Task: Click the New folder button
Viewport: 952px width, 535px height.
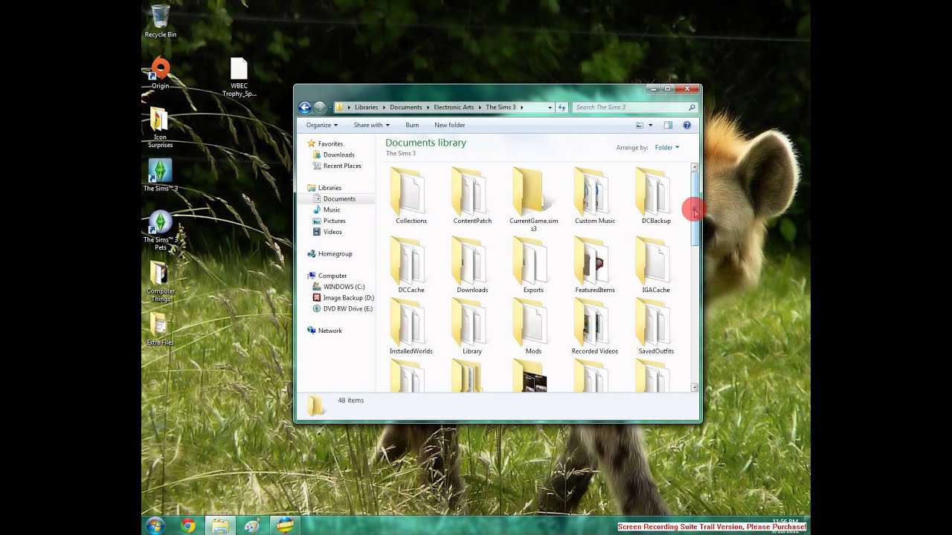Action: (x=449, y=125)
